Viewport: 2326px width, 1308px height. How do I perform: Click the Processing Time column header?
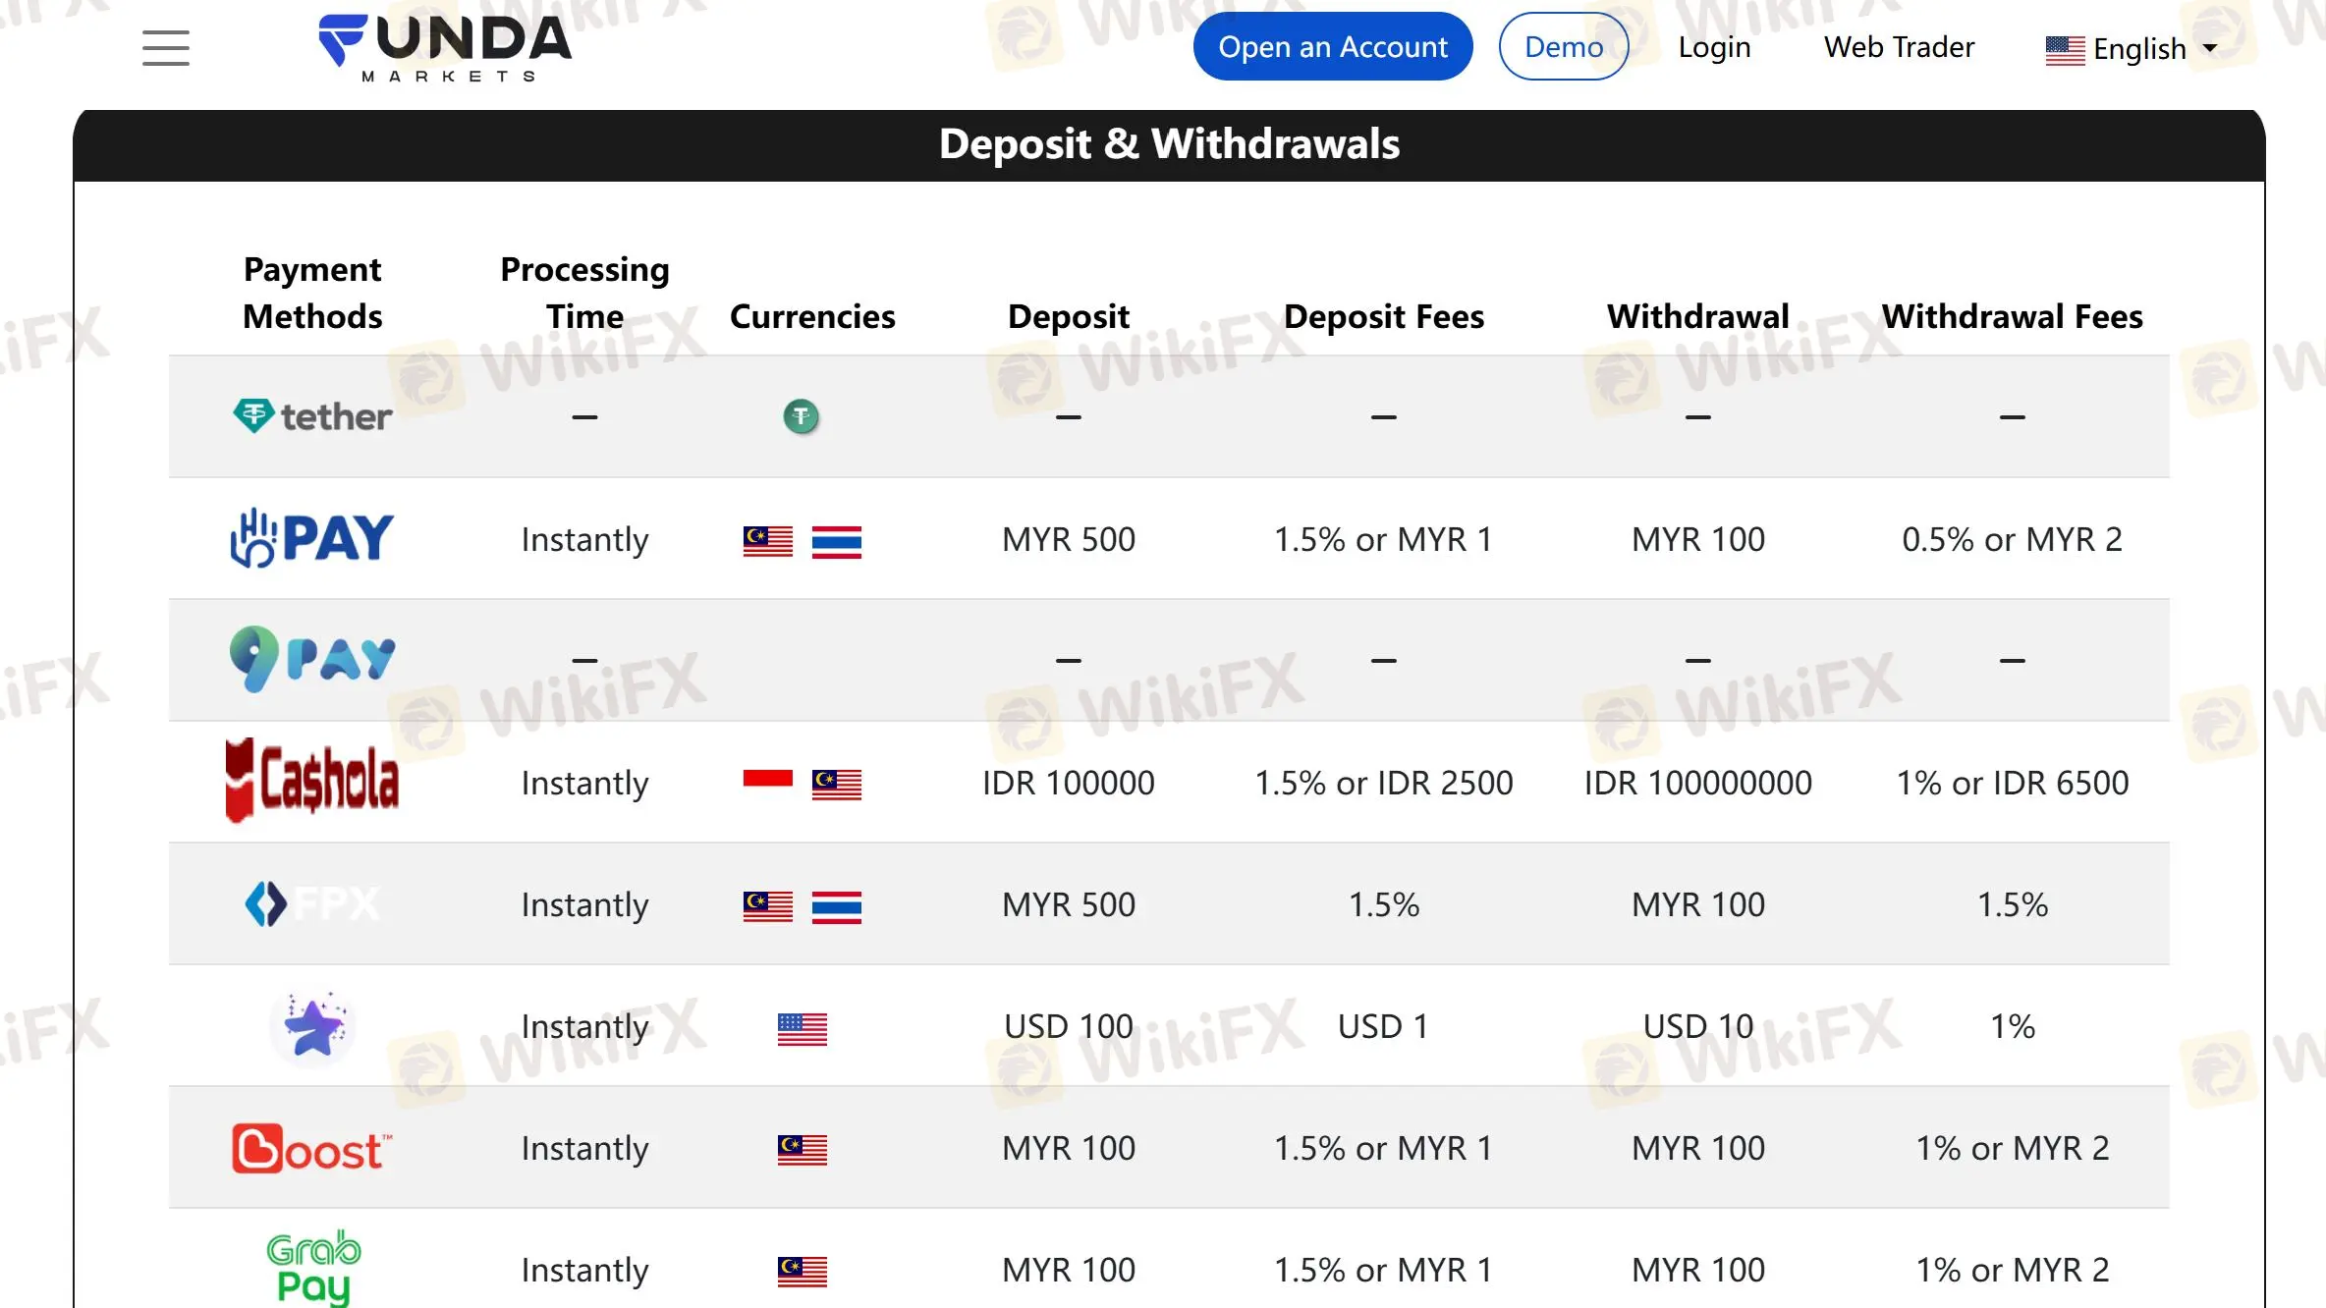pos(584,293)
